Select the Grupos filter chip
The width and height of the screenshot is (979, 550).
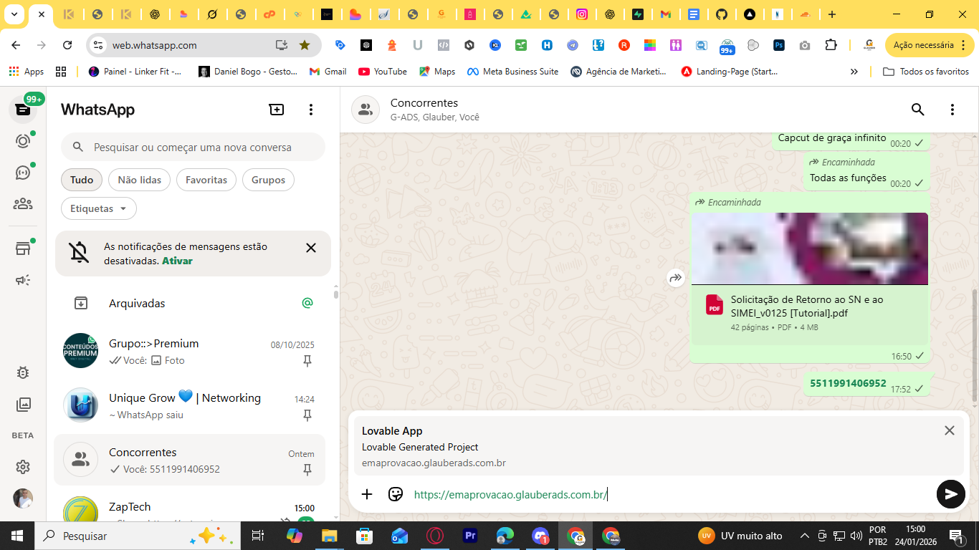pos(268,180)
